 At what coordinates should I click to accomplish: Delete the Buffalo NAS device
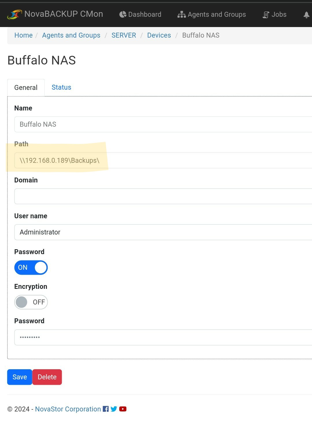(47, 377)
